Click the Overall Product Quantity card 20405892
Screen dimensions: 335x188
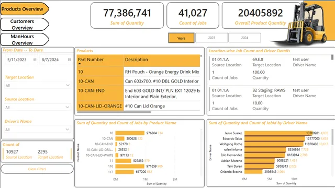[x=261, y=16]
